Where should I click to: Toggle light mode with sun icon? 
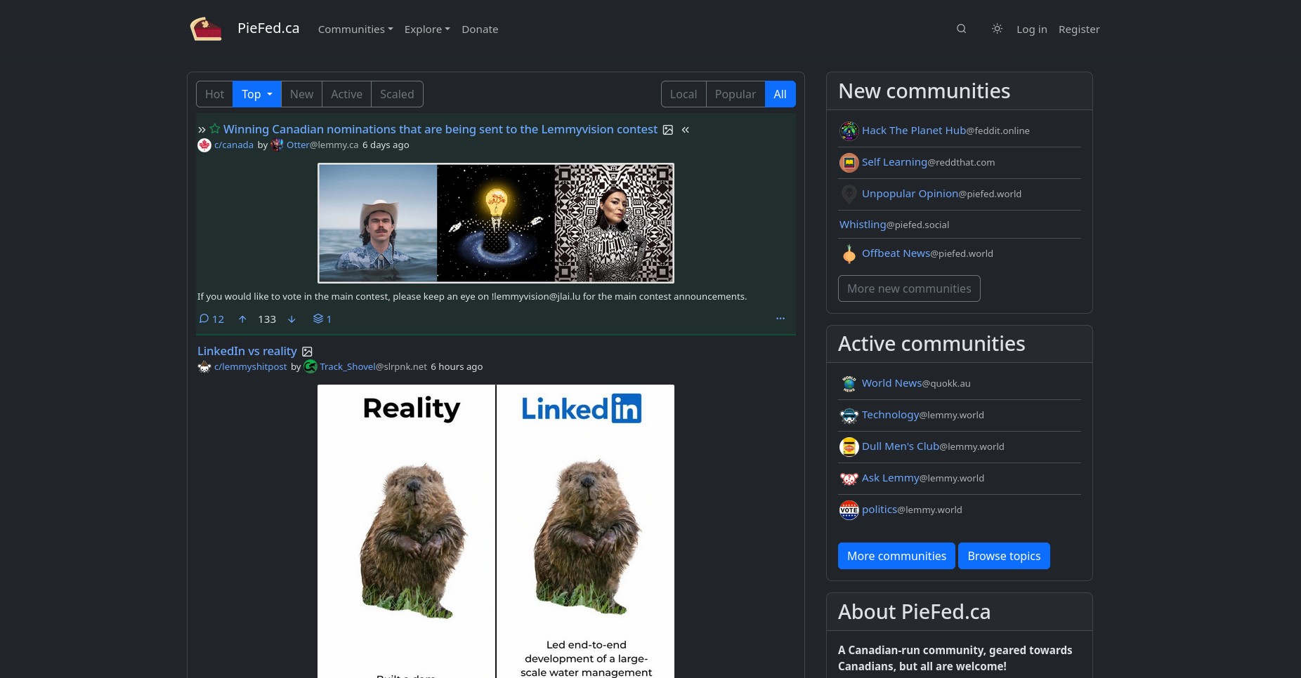pyautogui.click(x=997, y=29)
